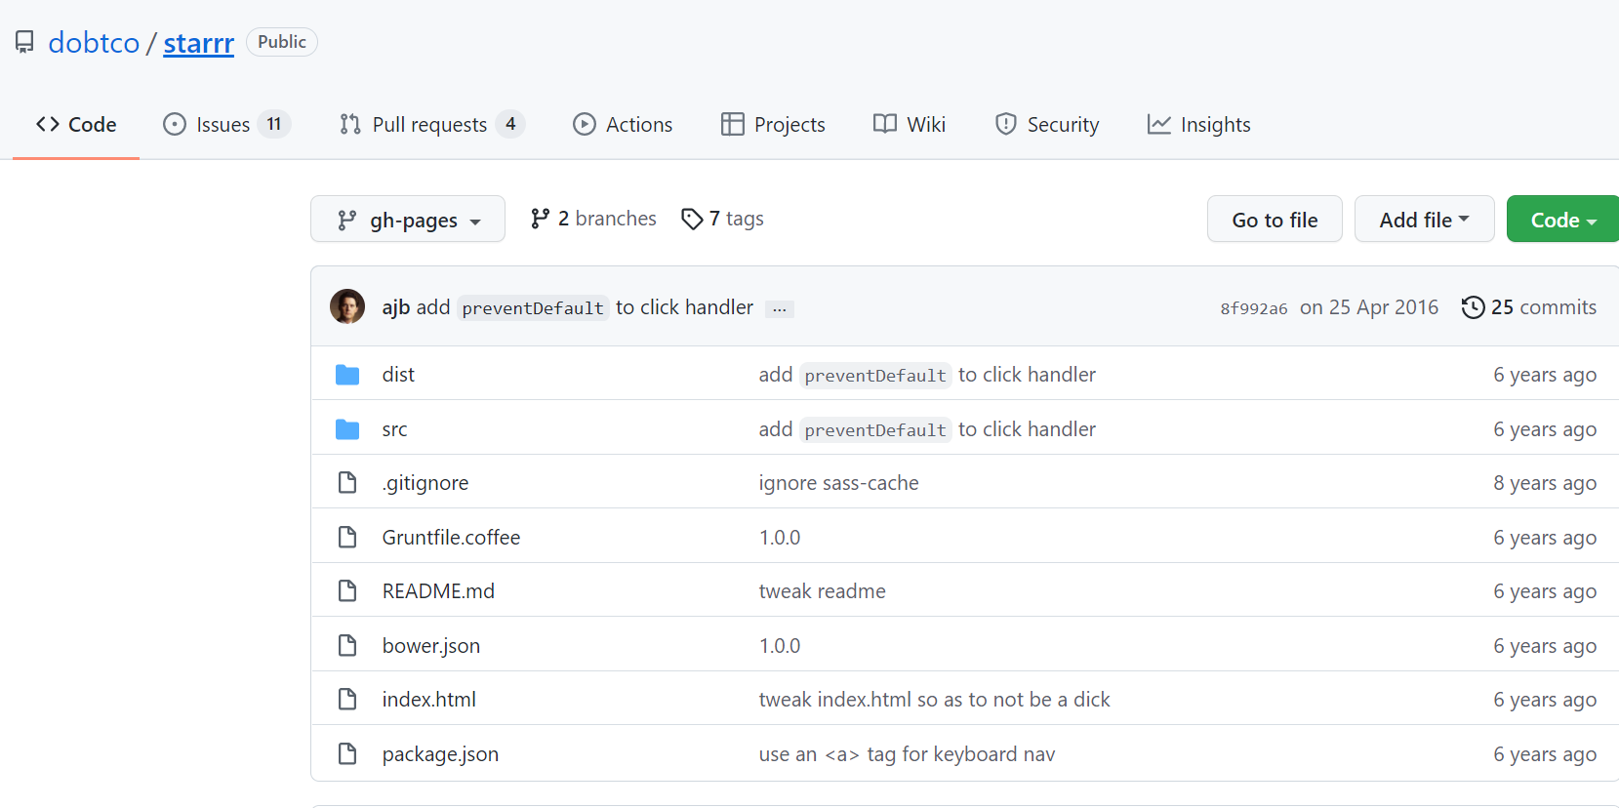View the Insights tab
This screenshot has height=808, width=1619.
tap(1198, 124)
